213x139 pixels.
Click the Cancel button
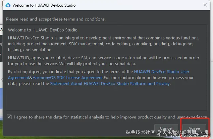point(166,128)
